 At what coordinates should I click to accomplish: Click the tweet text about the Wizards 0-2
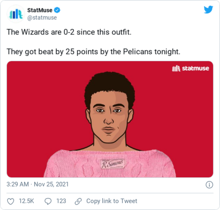tap(69, 32)
